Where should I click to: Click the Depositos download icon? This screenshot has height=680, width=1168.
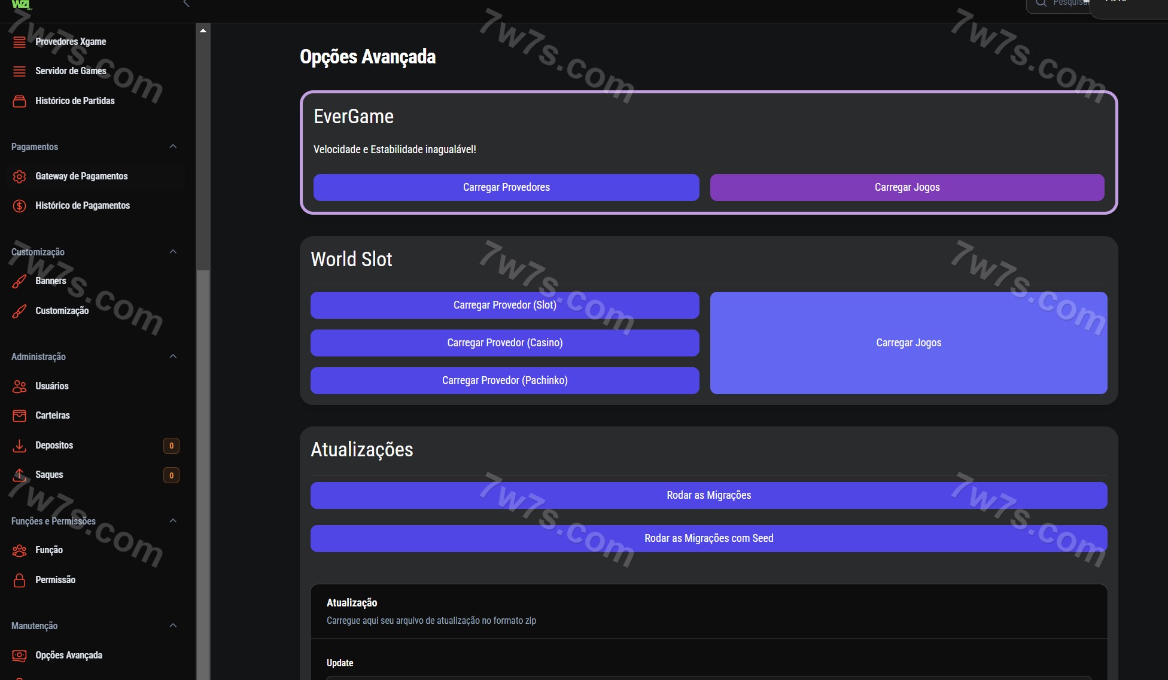(x=19, y=446)
